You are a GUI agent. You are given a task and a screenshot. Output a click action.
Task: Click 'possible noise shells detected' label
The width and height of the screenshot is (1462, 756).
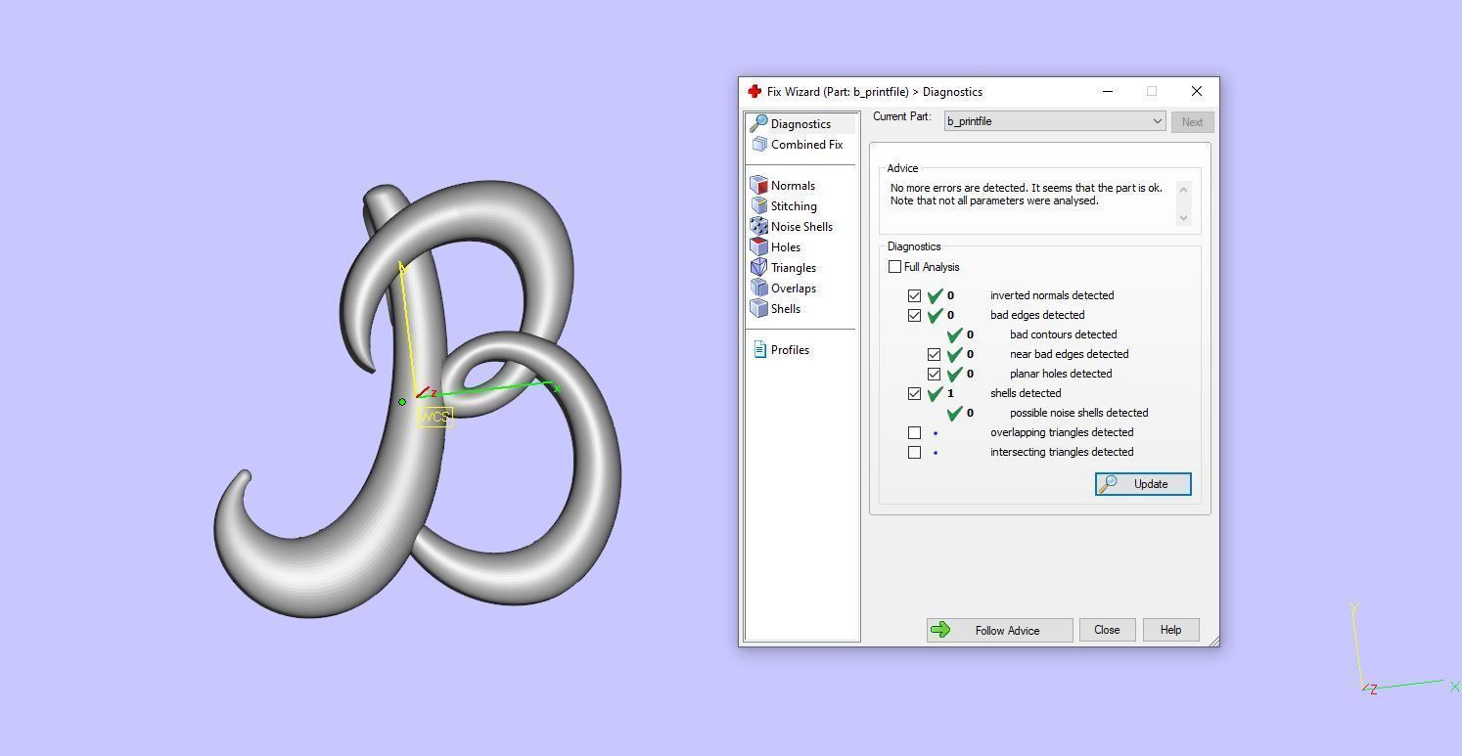tap(1078, 413)
